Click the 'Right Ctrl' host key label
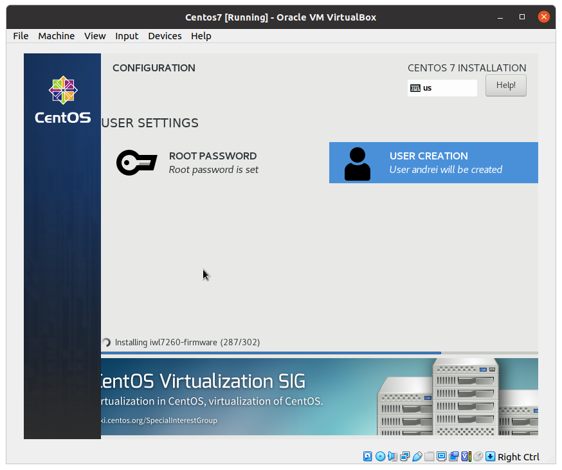Screen dimensions: 562x470 pos(518,456)
